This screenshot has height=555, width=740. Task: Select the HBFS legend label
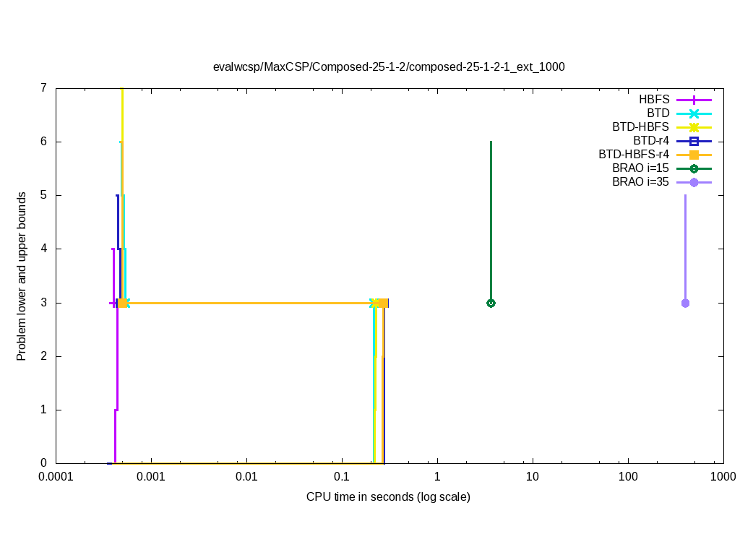[654, 100]
